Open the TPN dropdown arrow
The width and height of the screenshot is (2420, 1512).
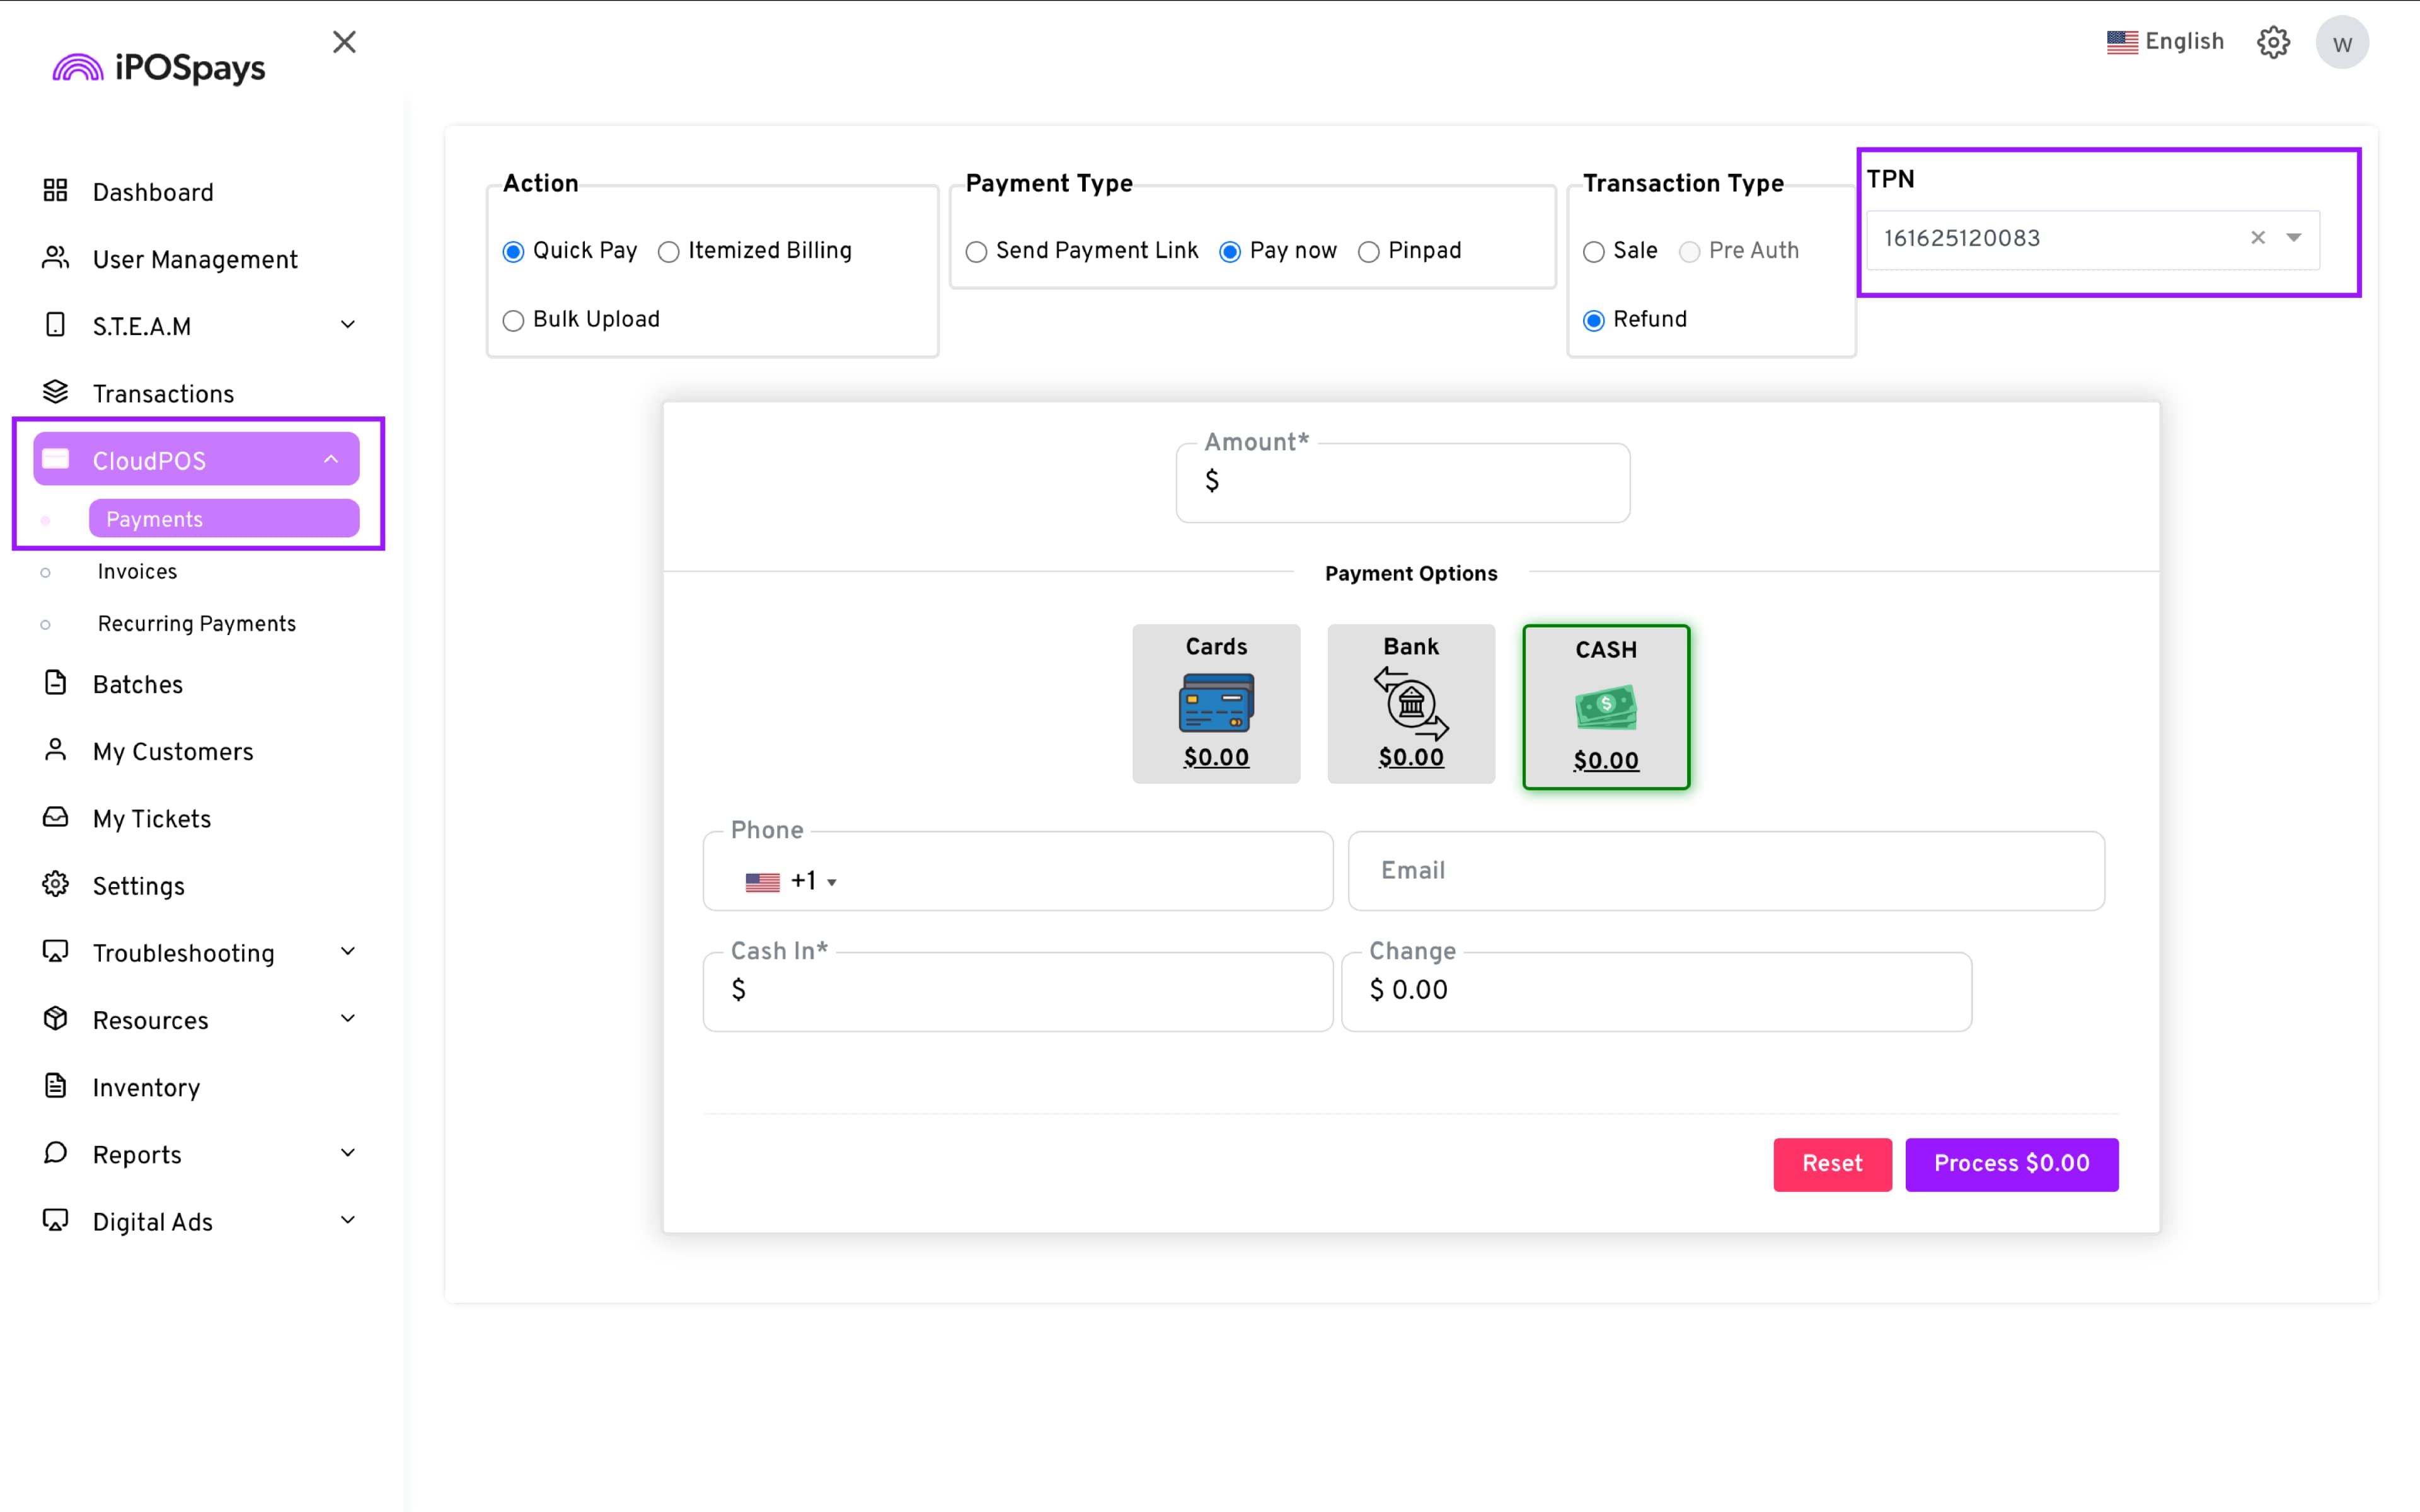[2293, 238]
